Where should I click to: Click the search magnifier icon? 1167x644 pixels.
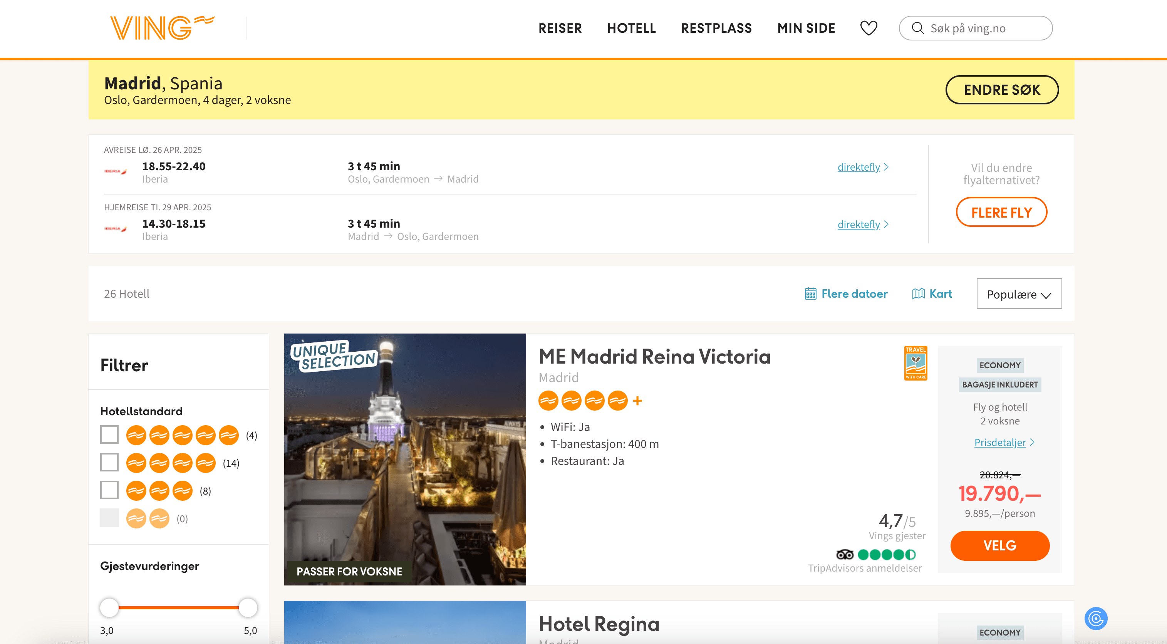click(x=917, y=28)
